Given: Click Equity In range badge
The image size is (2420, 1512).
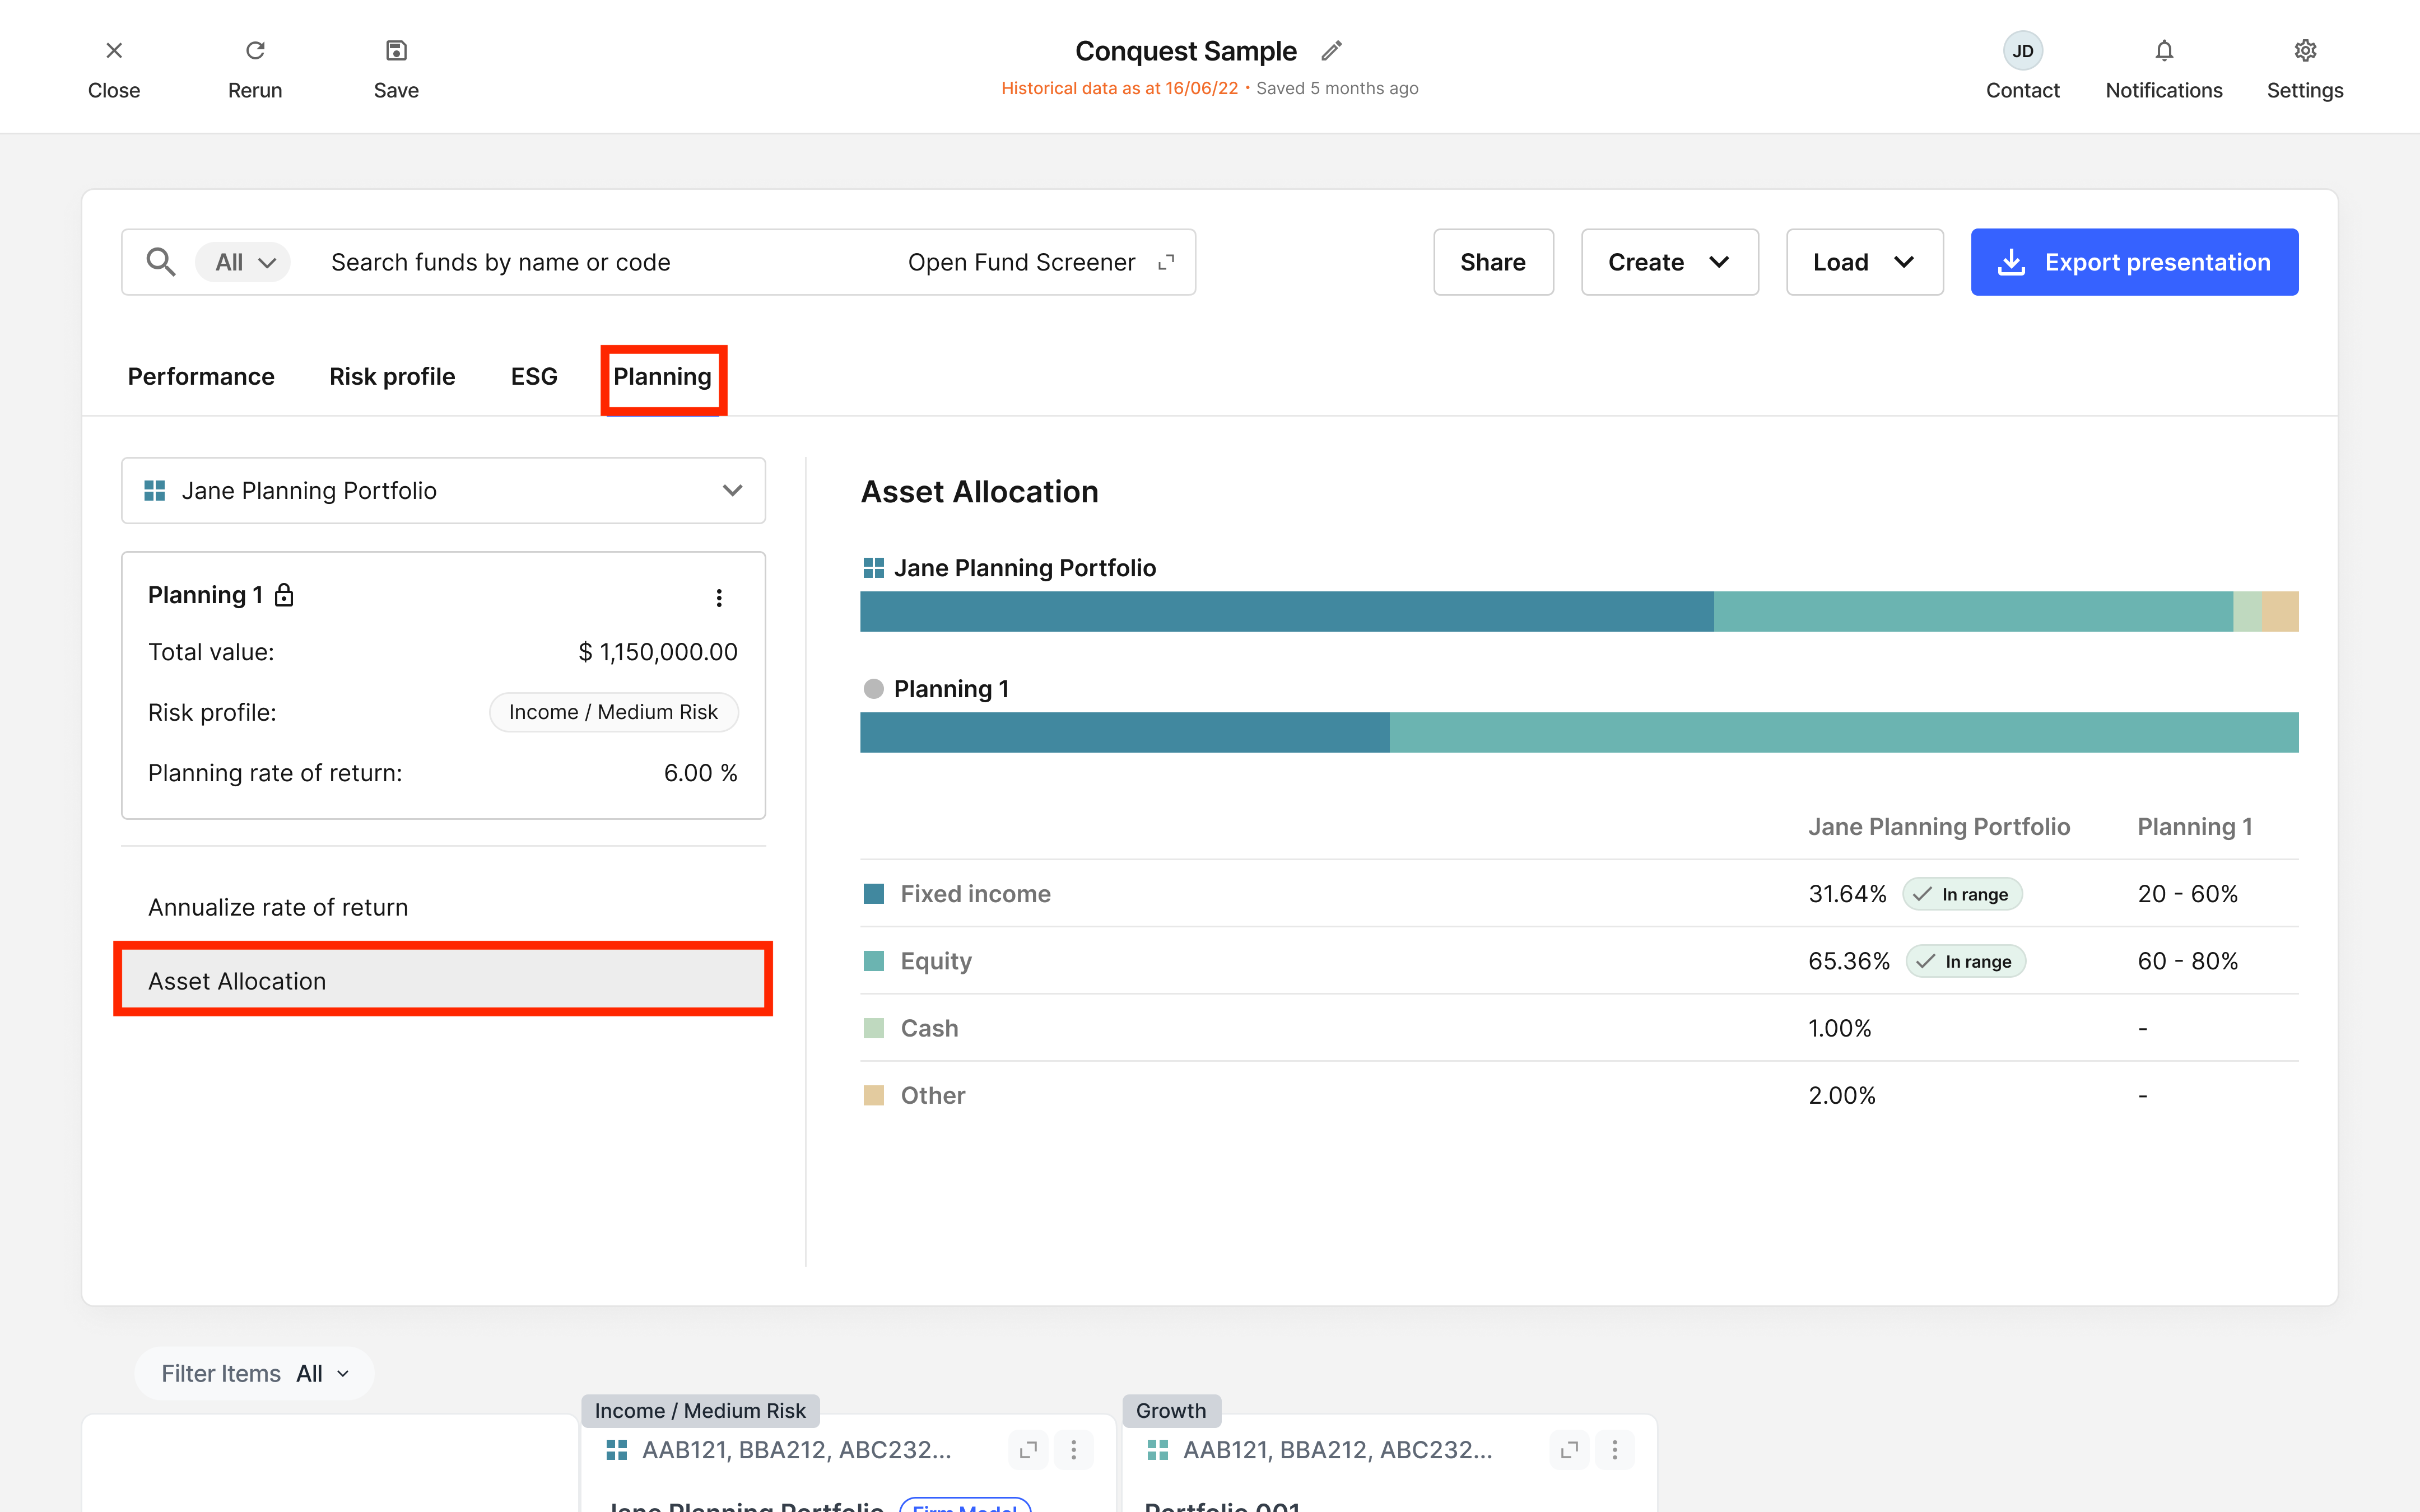Looking at the screenshot, I should point(1965,961).
